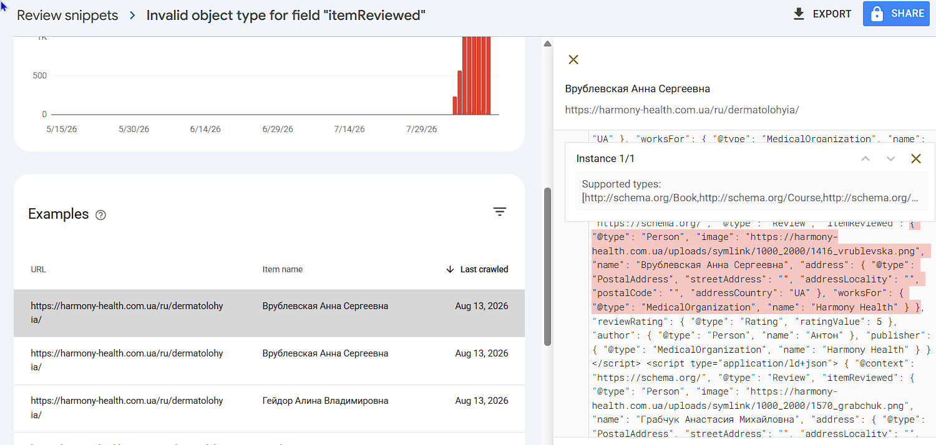The image size is (936, 445).
Task: Select the Гейдор Алина Владимировна row
Action: coord(269,408)
